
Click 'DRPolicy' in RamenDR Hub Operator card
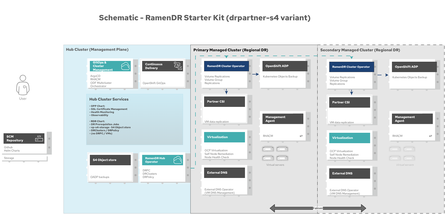[148, 177]
